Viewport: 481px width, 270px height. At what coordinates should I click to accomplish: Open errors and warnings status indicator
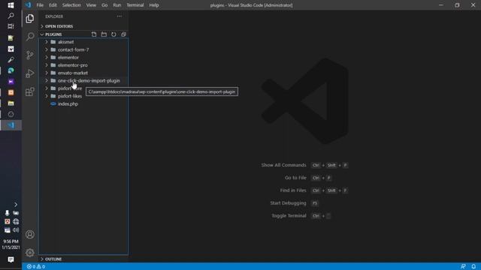click(36, 267)
